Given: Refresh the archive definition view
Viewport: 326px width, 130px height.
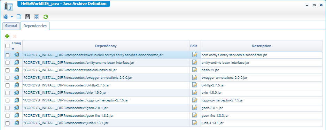Looking at the screenshot, I should click(46, 17).
